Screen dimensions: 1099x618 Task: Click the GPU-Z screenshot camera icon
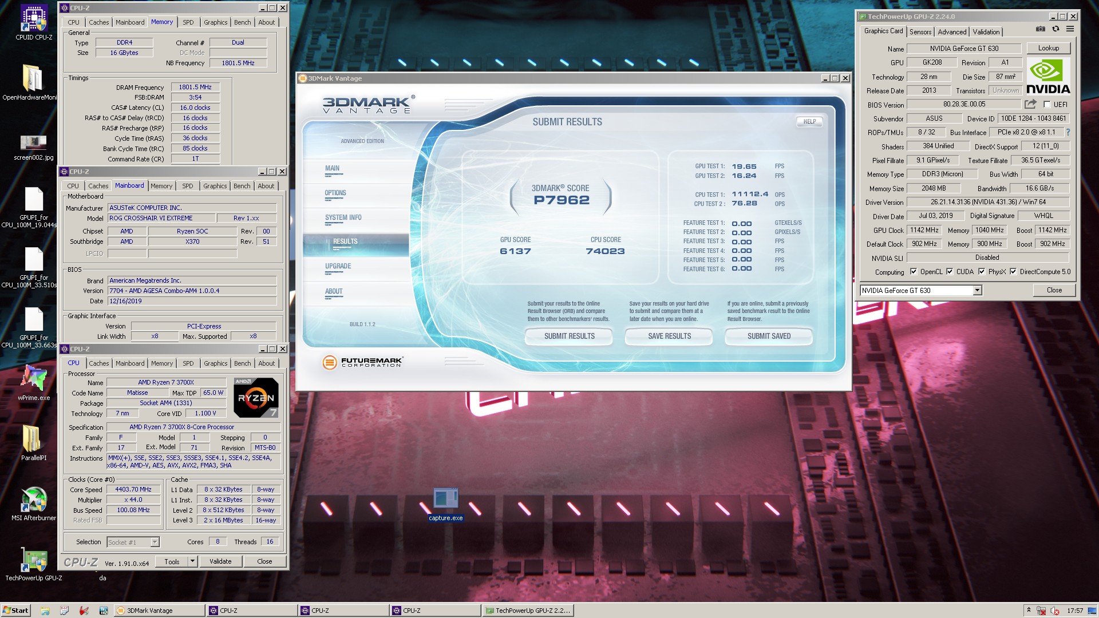click(1041, 29)
